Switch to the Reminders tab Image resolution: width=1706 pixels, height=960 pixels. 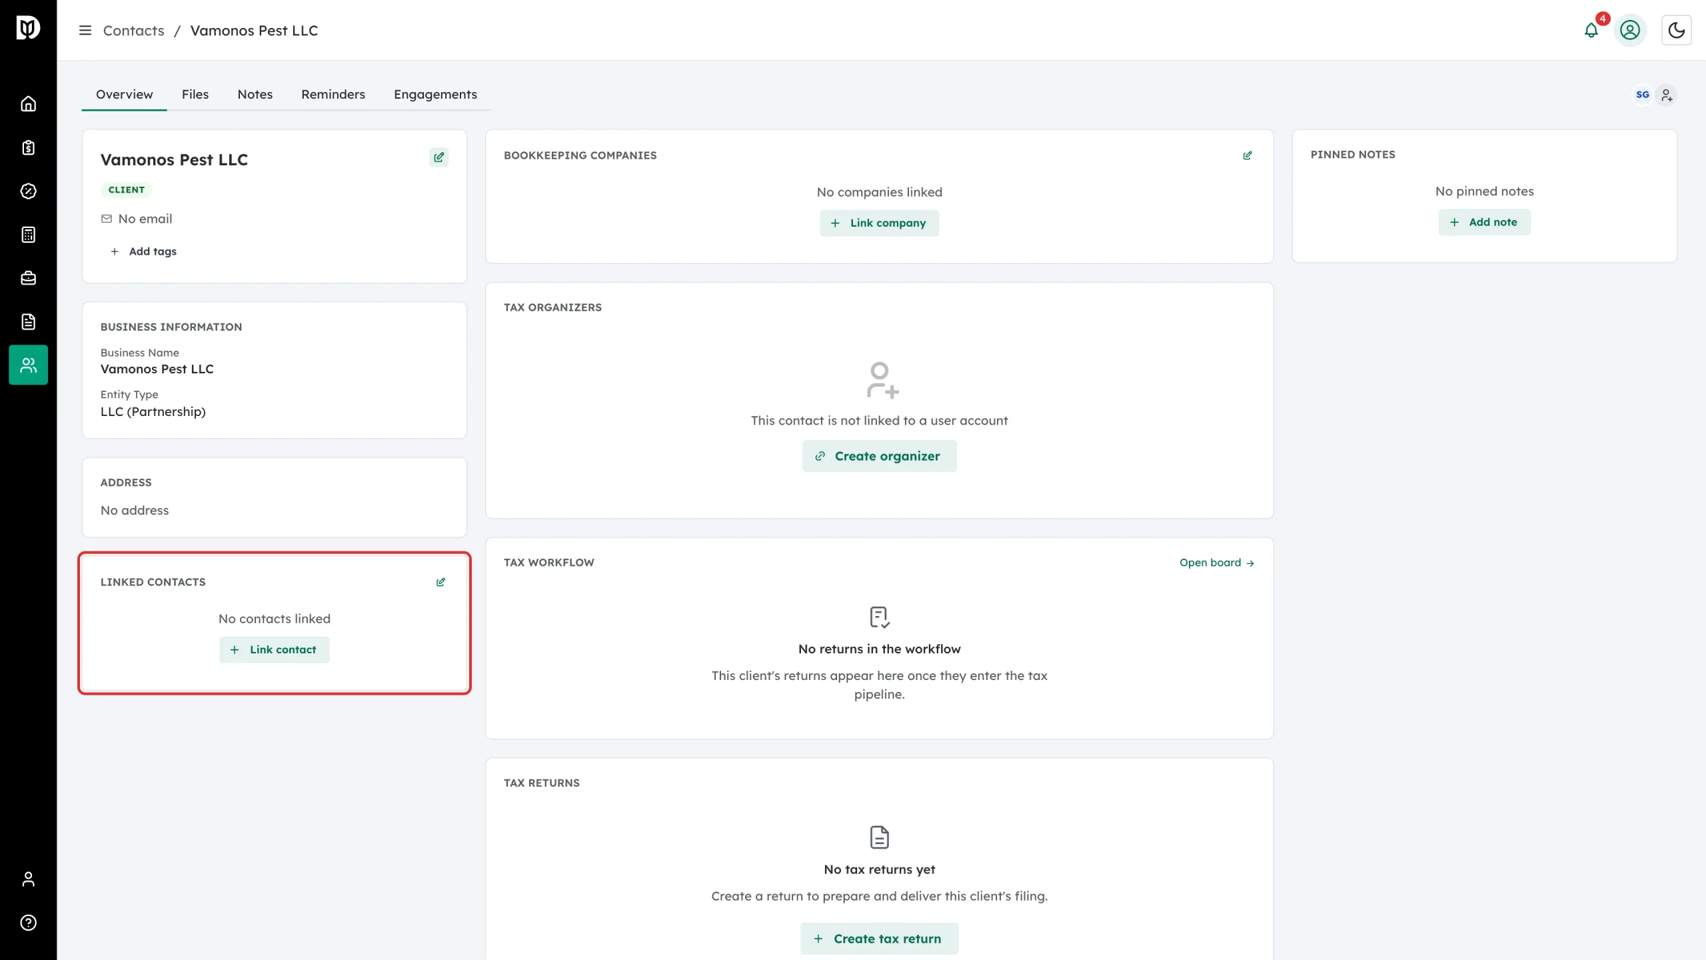click(333, 94)
